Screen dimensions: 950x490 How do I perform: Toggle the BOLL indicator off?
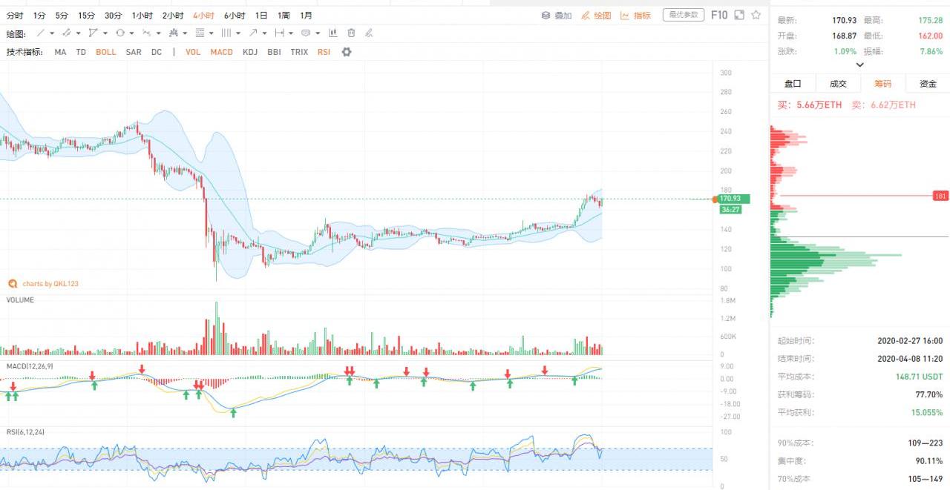tap(105, 52)
